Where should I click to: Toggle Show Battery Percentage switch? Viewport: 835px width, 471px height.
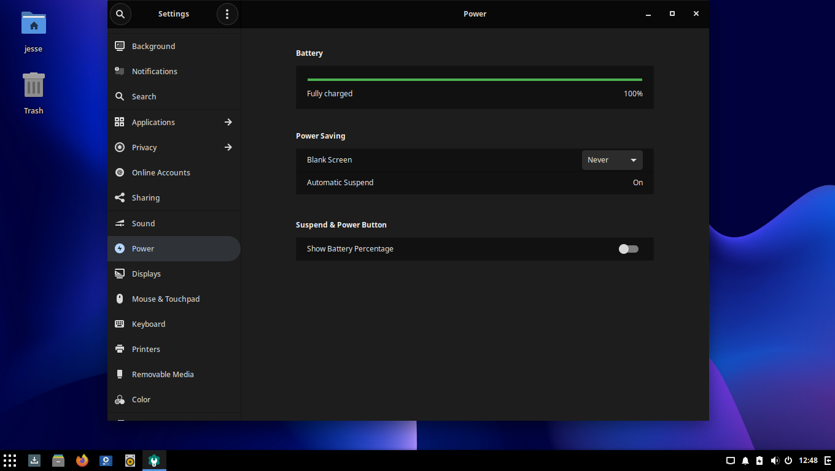pos(629,249)
